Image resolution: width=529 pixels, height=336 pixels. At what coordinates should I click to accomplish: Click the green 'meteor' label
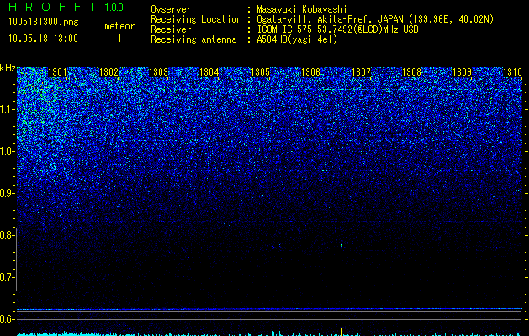[x=119, y=26]
